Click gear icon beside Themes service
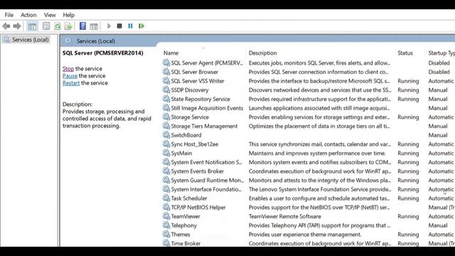Viewport: 455px width, 256px height. 166,234
